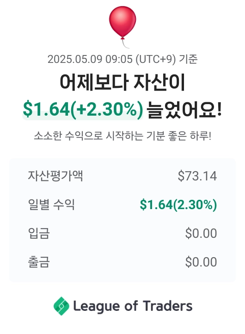Click the 입금 deposit label
245x334 pixels.
[x=39, y=233]
